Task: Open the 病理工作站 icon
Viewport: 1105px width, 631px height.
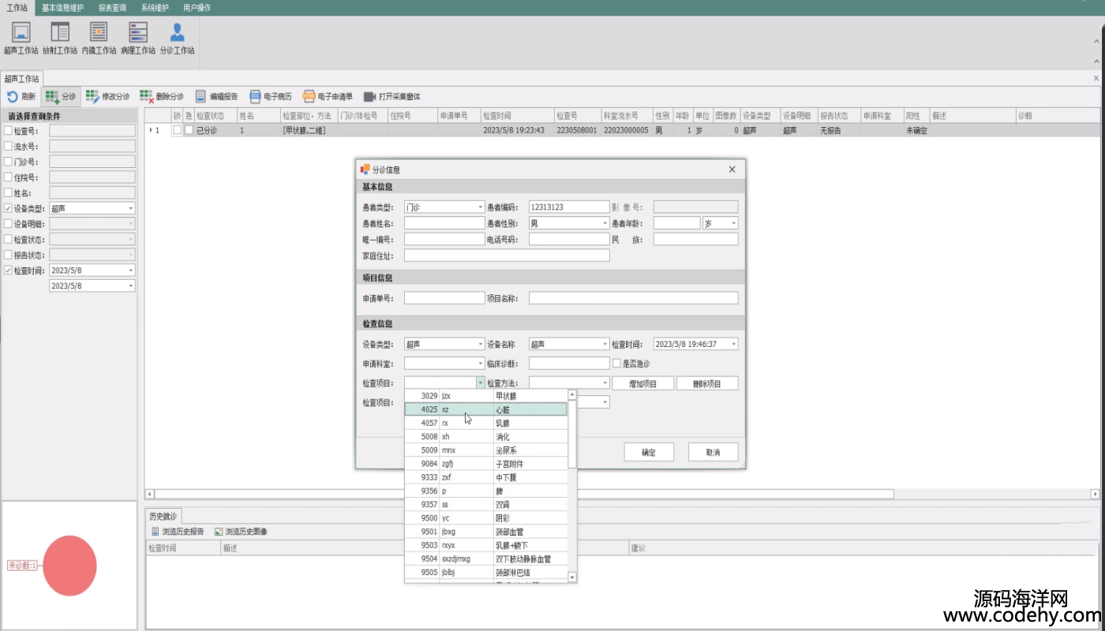Action: 138,33
